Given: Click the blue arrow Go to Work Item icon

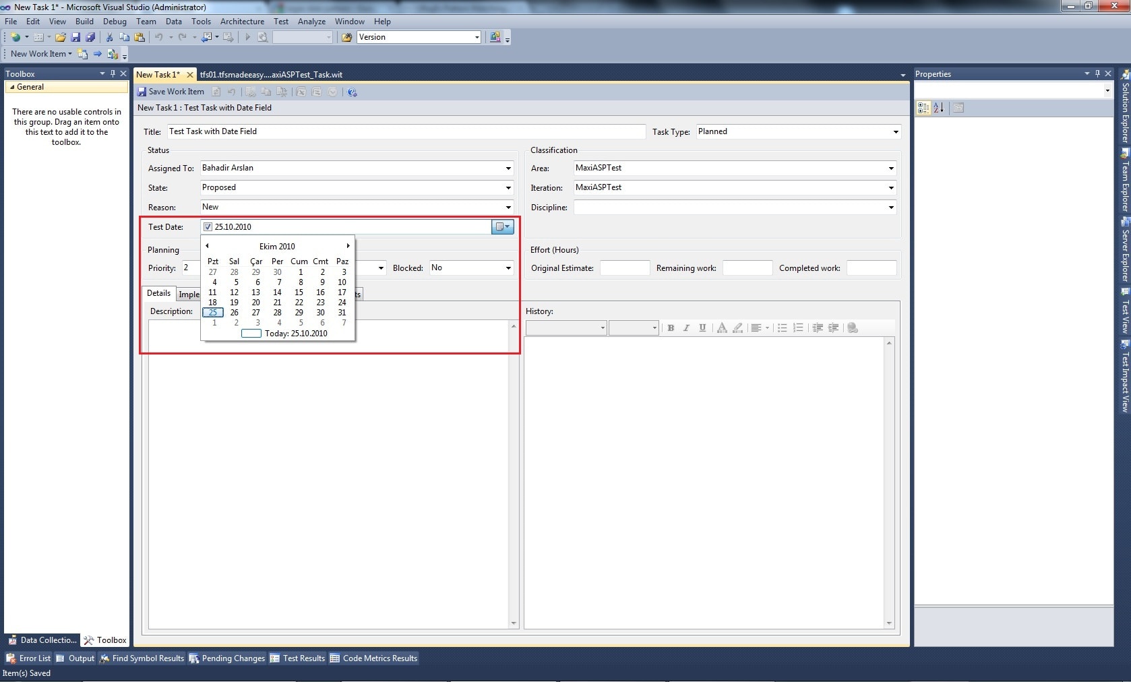Looking at the screenshot, I should point(98,54).
